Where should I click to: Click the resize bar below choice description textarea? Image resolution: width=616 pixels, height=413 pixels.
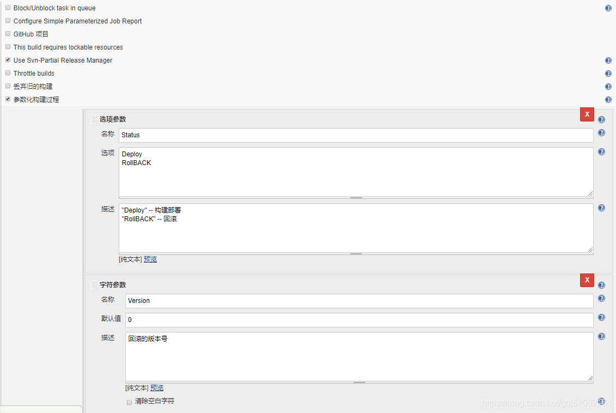tap(356, 254)
